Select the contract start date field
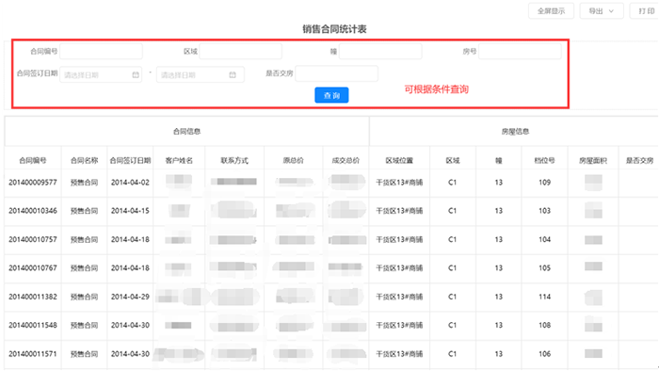Image resolution: width=659 pixels, height=371 pixels. (x=101, y=74)
